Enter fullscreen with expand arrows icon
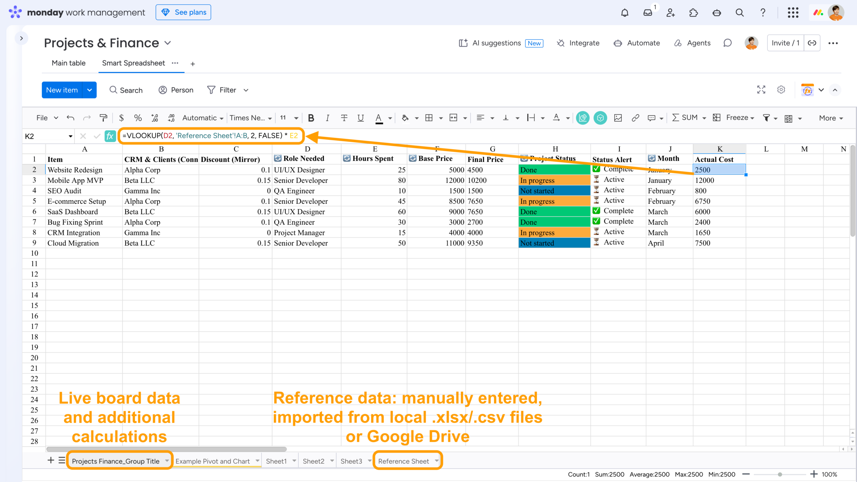 (x=761, y=90)
